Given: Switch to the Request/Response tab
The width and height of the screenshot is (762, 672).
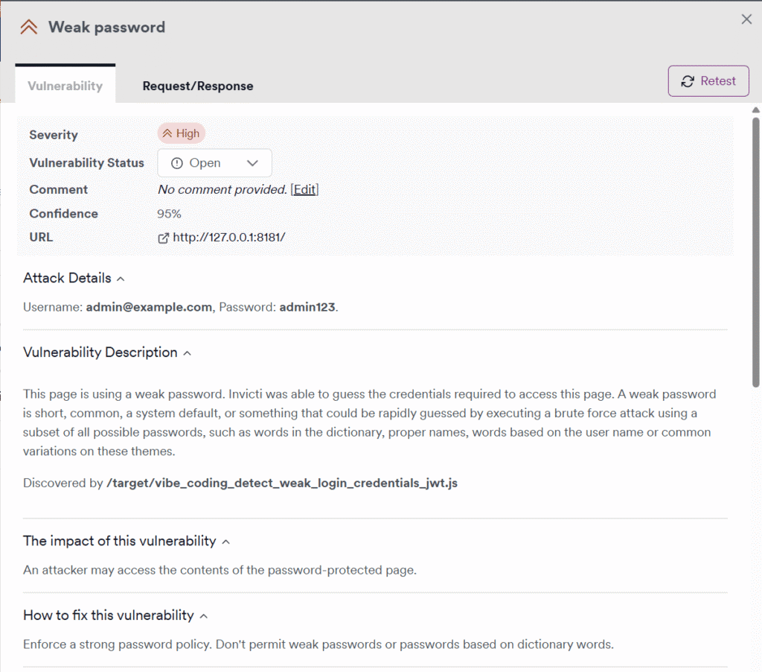Looking at the screenshot, I should coord(197,86).
